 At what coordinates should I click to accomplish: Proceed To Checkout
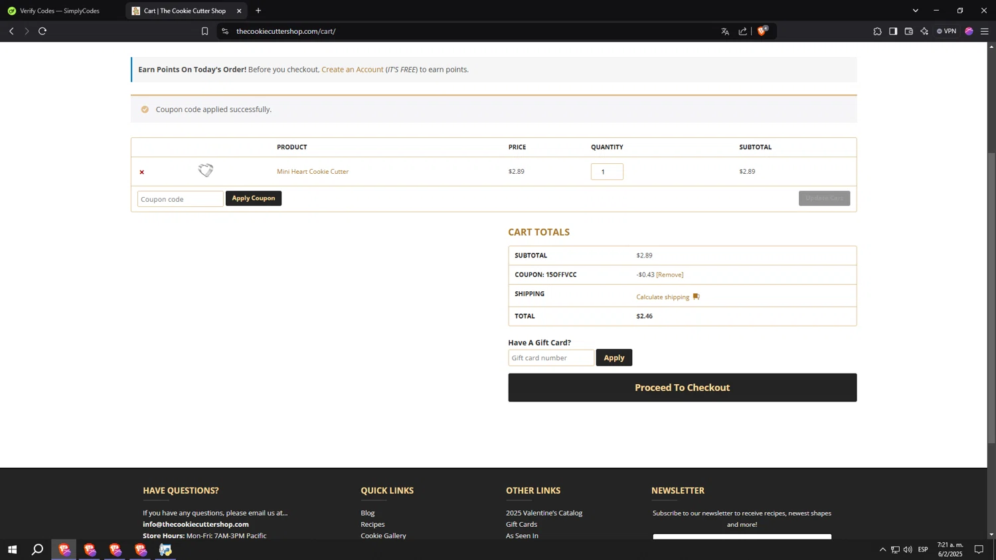tap(682, 387)
